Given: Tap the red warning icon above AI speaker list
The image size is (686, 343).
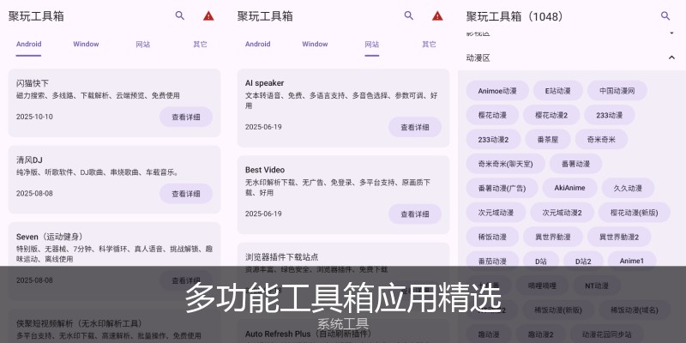Looking at the screenshot, I should 437,15.
